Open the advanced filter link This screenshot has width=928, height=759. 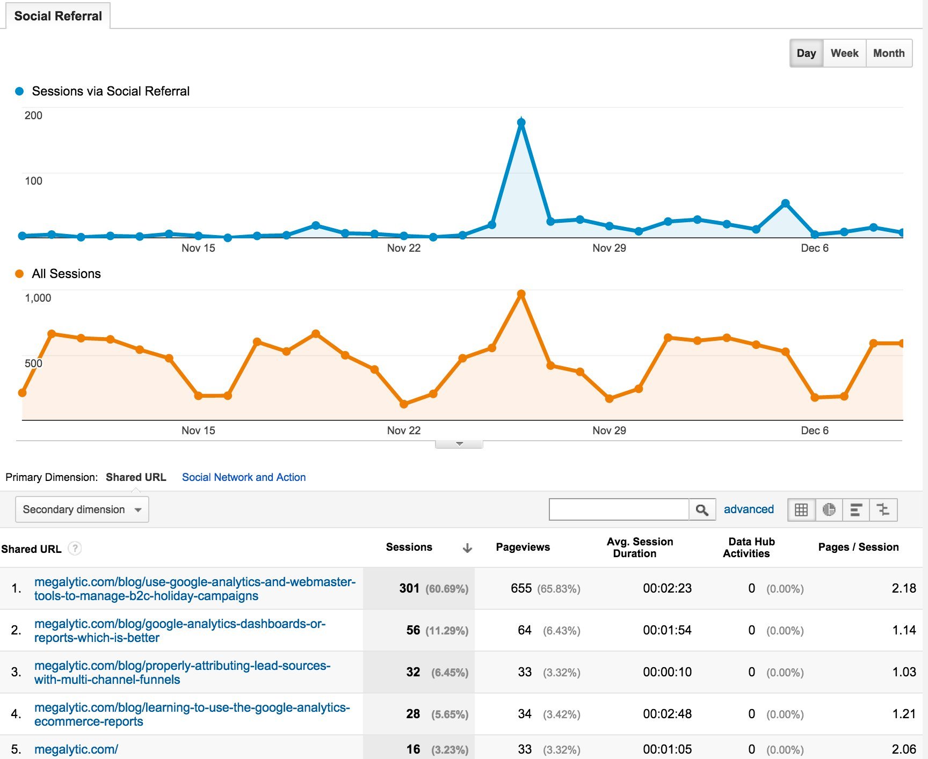[749, 509]
